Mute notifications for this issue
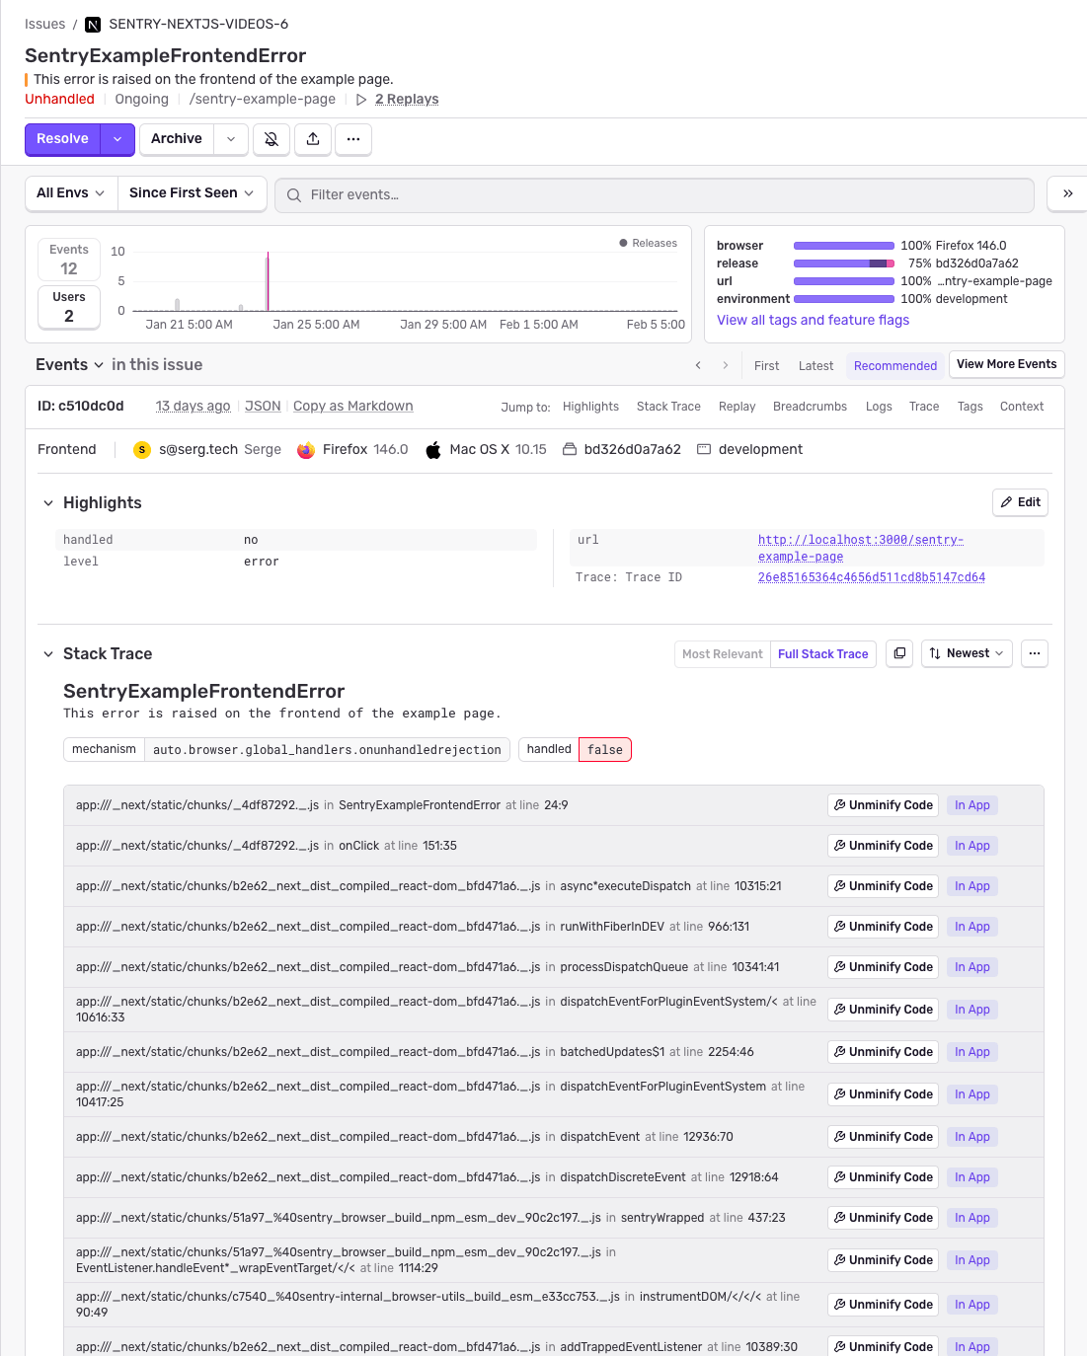The height and width of the screenshot is (1356, 1087). (272, 139)
